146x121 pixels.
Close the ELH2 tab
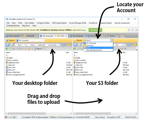[x=66, y=36]
